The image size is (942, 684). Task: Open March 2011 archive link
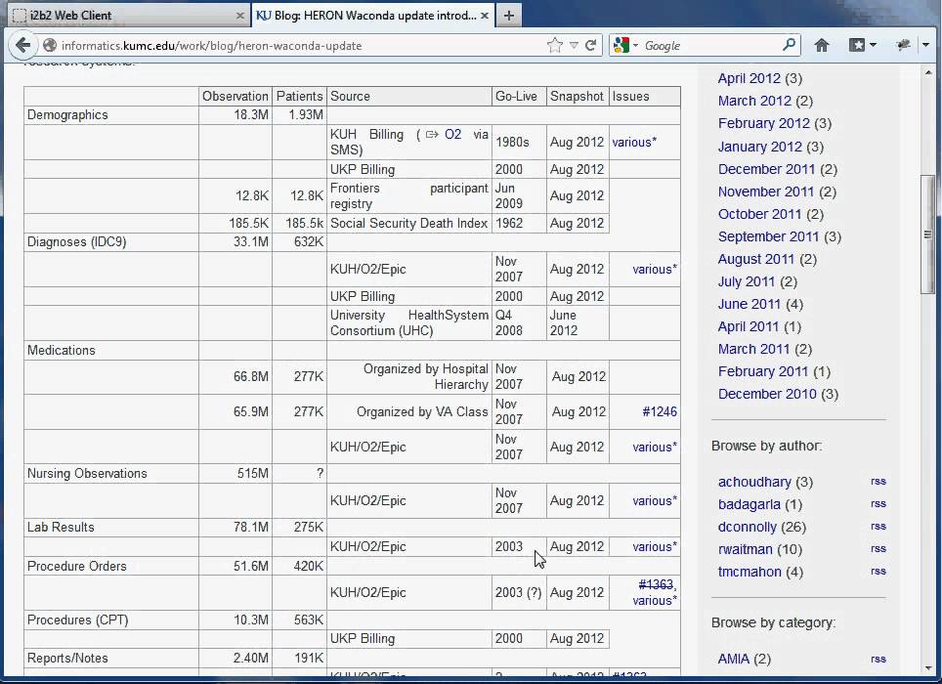point(753,349)
